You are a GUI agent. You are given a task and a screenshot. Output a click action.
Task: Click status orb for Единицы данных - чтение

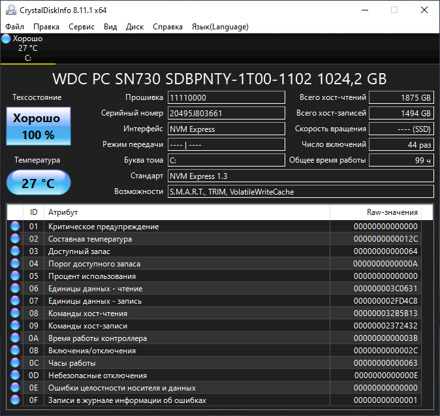[x=15, y=289]
